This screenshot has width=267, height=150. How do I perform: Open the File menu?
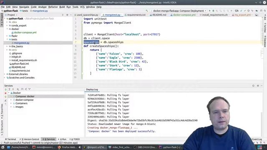pyautogui.click(x=3, y=7)
